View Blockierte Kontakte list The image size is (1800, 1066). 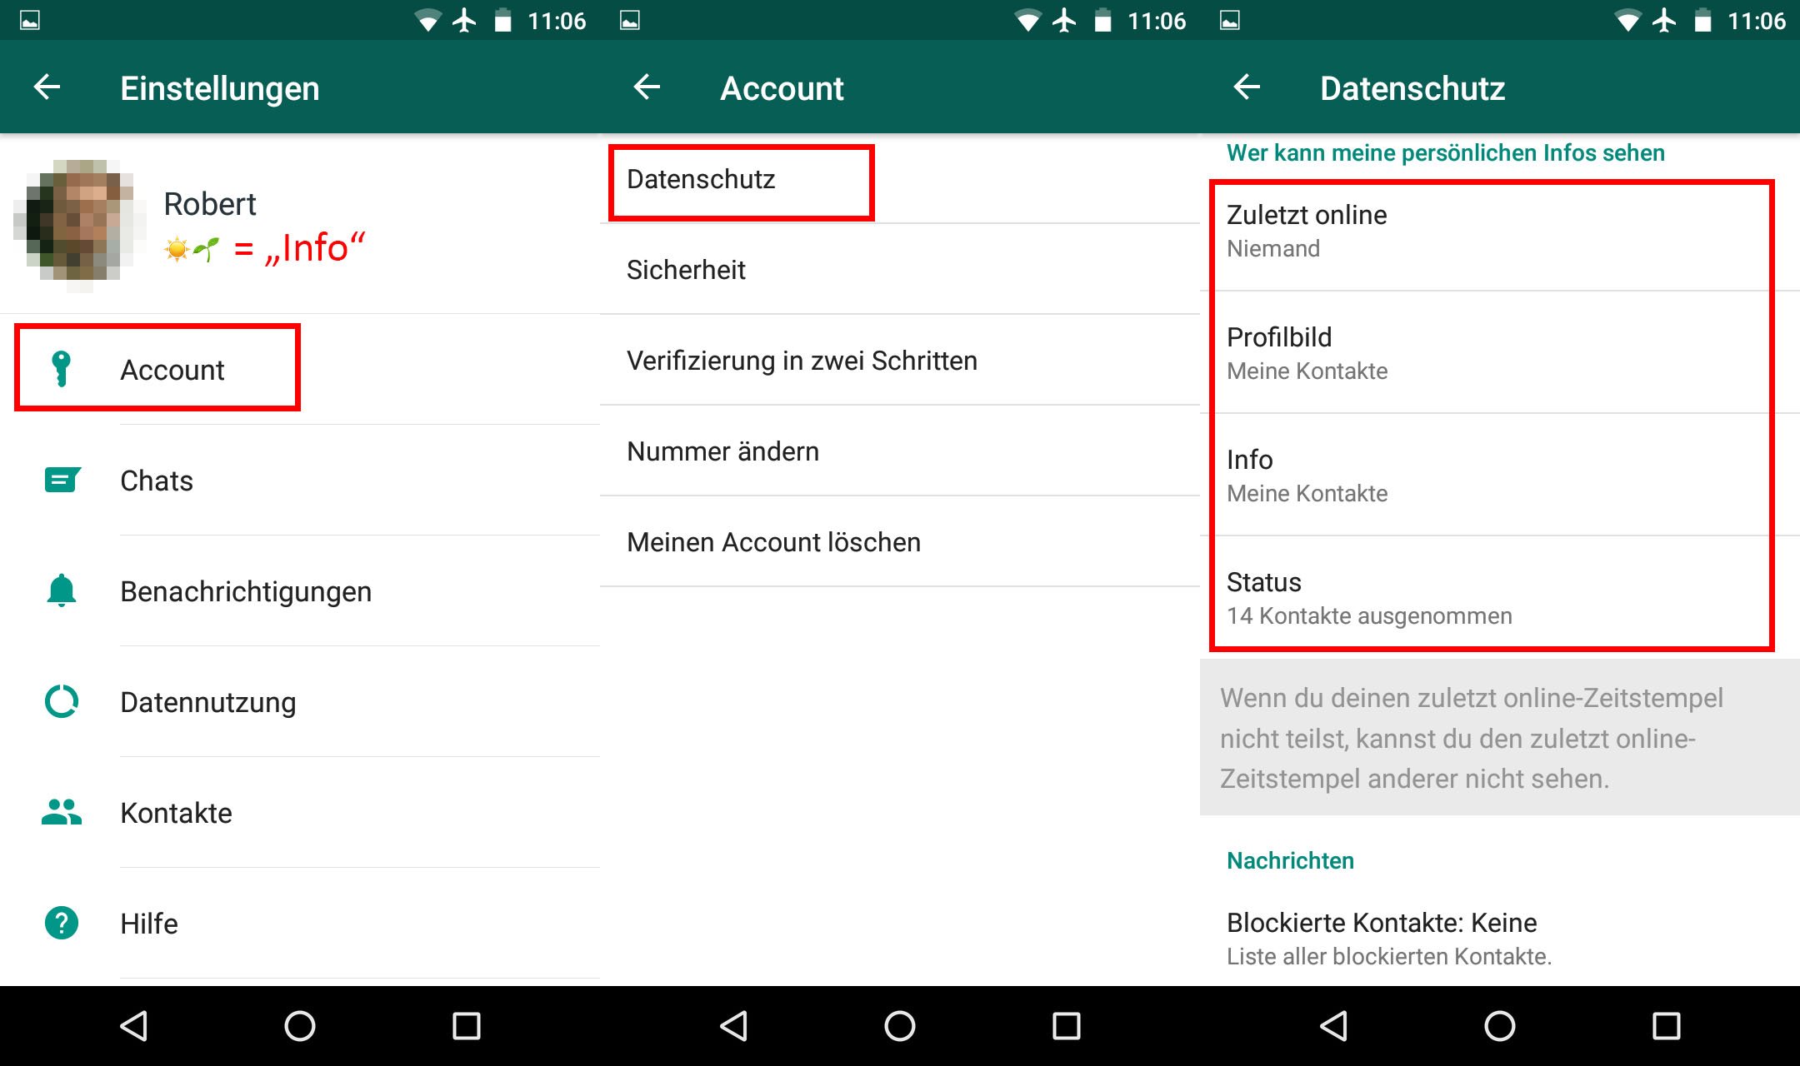pyautogui.click(x=1499, y=933)
